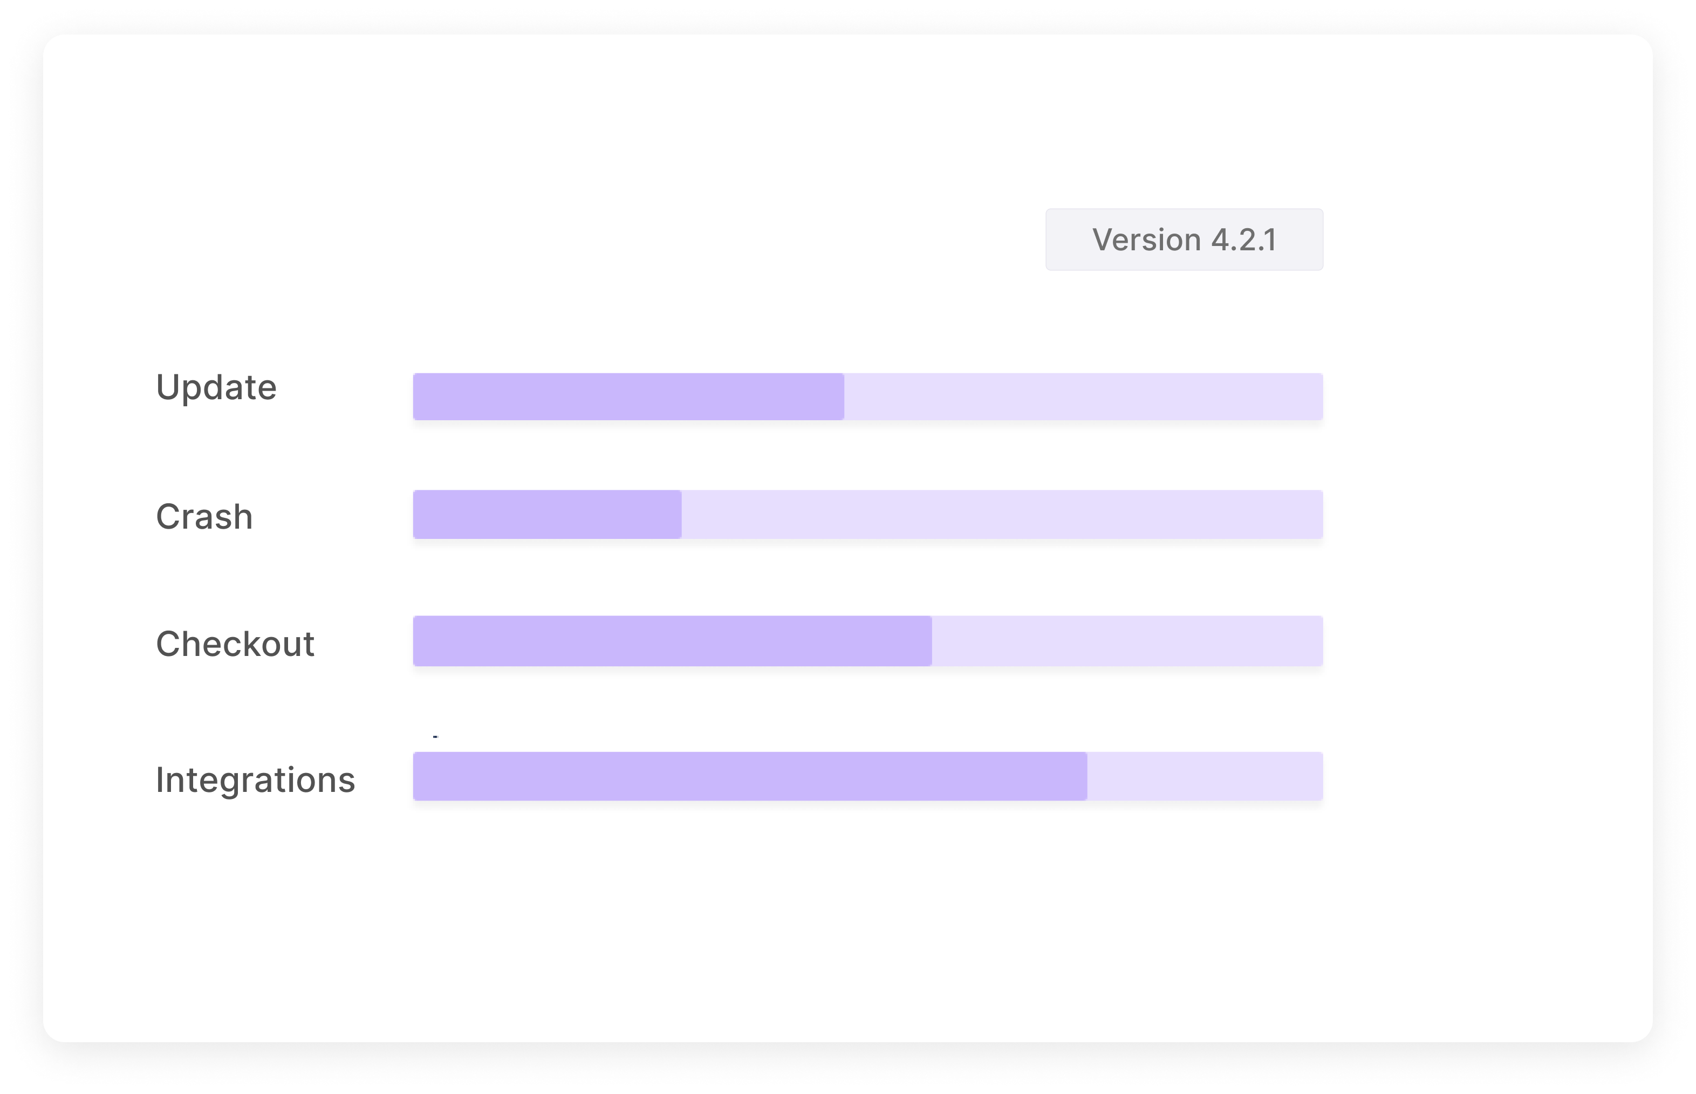The width and height of the screenshot is (1696, 1094).
Task: Click the filled part of Update bar
Action: (628, 396)
